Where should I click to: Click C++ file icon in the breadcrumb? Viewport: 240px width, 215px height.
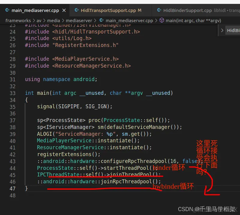click(x=101, y=20)
